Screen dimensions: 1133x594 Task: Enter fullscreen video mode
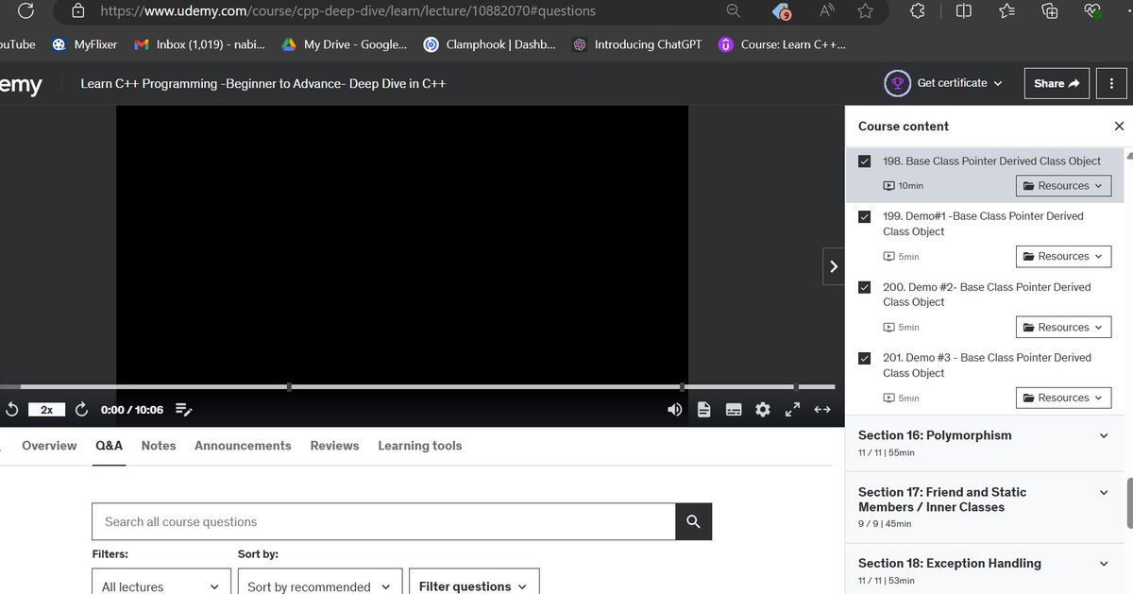point(793,410)
